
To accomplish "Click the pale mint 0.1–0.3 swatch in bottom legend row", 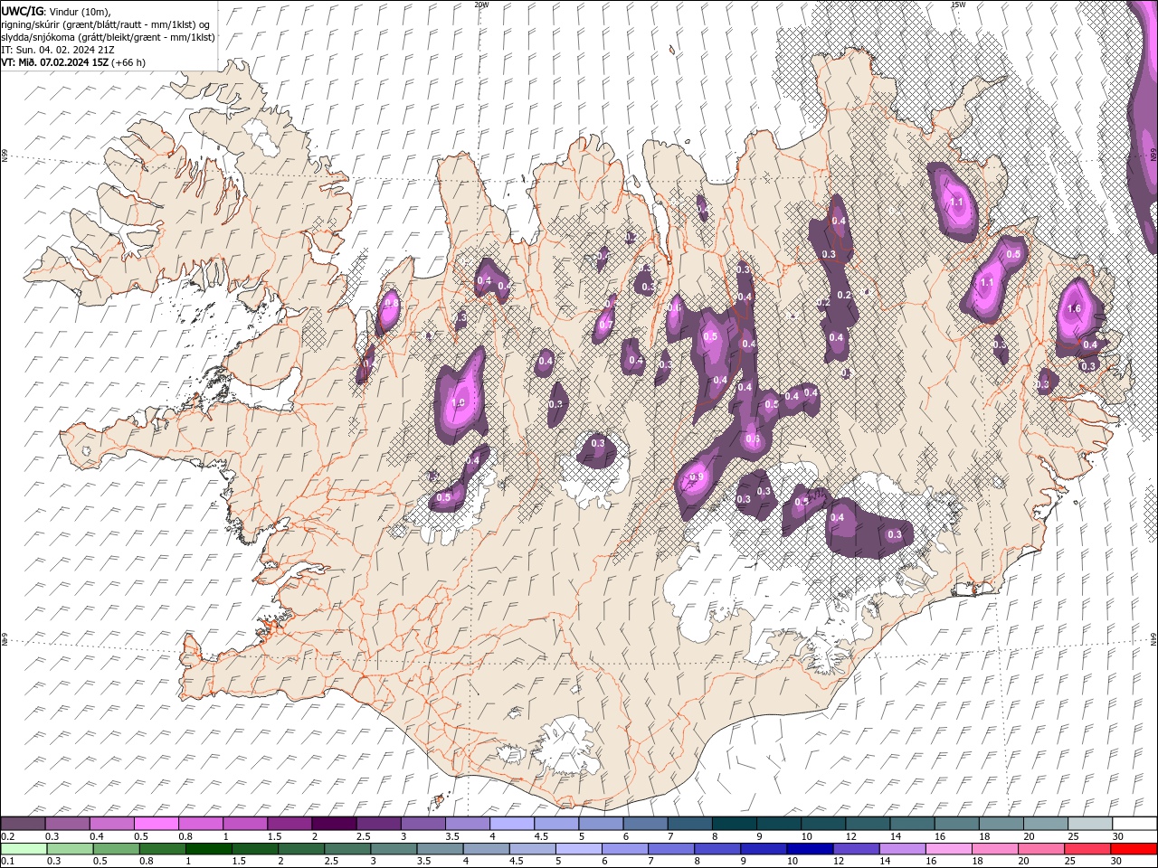I will pos(24,849).
